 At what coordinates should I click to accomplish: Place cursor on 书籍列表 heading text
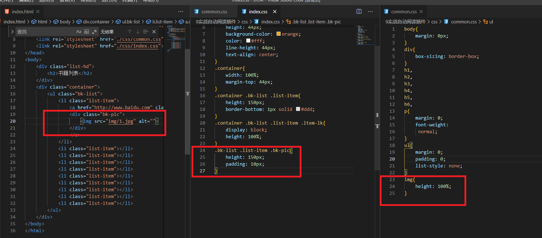click(68, 73)
